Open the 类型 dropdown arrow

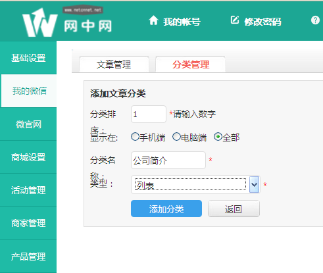point(254,185)
